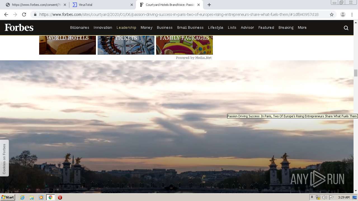This screenshot has height=201, width=358.
Task: Open the Chrome profile avatar icon
Action: click(x=343, y=15)
